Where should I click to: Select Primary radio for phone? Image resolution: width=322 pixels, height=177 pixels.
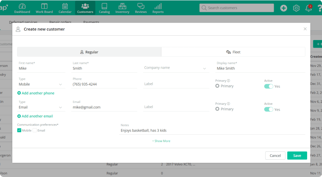tap(217, 86)
